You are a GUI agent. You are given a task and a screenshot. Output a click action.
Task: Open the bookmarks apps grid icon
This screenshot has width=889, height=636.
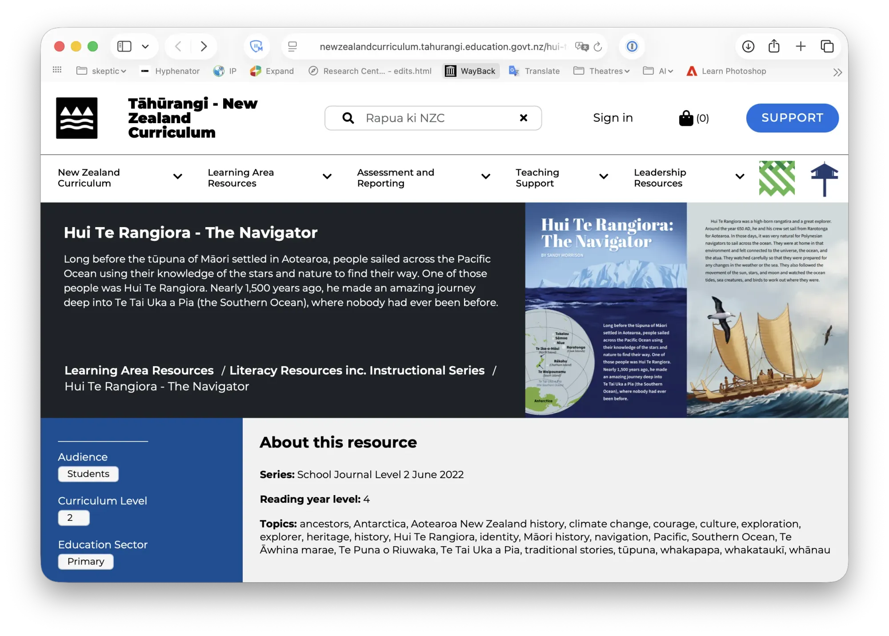[x=57, y=70]
